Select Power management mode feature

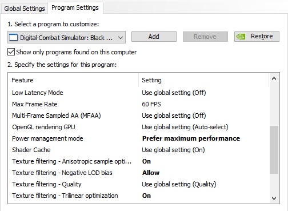point(47,138)
